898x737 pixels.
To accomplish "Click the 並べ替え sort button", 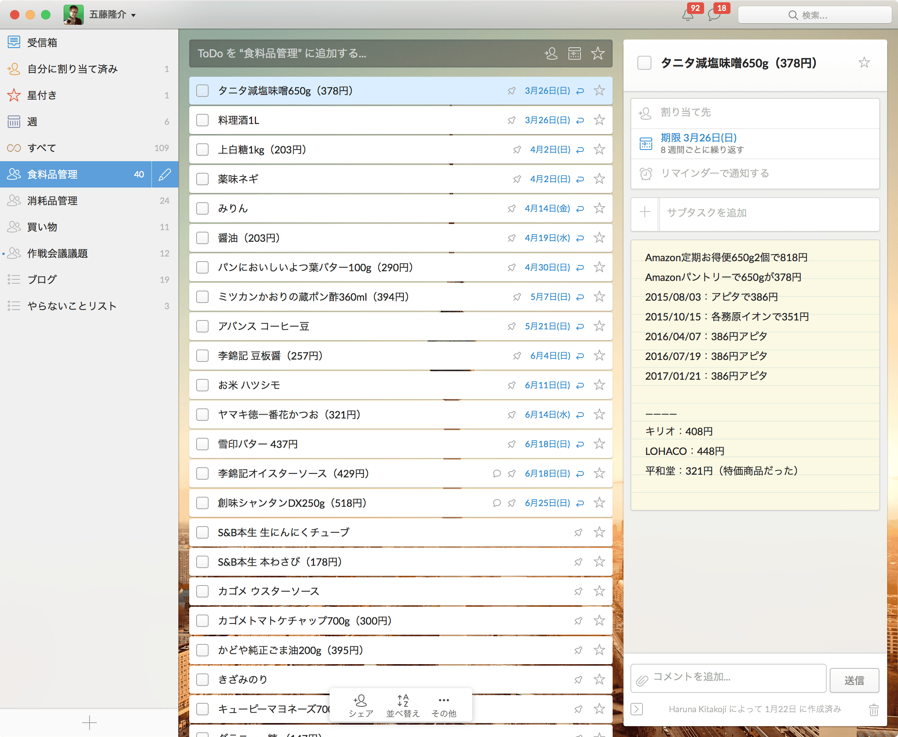I will tap(403, 706).
